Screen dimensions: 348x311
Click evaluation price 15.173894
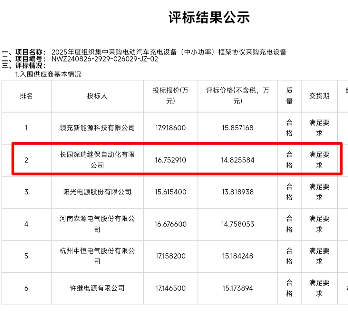(238, 288)
